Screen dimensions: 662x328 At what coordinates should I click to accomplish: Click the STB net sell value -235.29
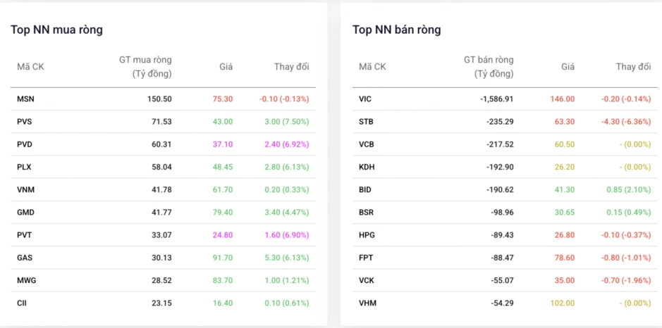pyautogui.click(x=499, y=122)
